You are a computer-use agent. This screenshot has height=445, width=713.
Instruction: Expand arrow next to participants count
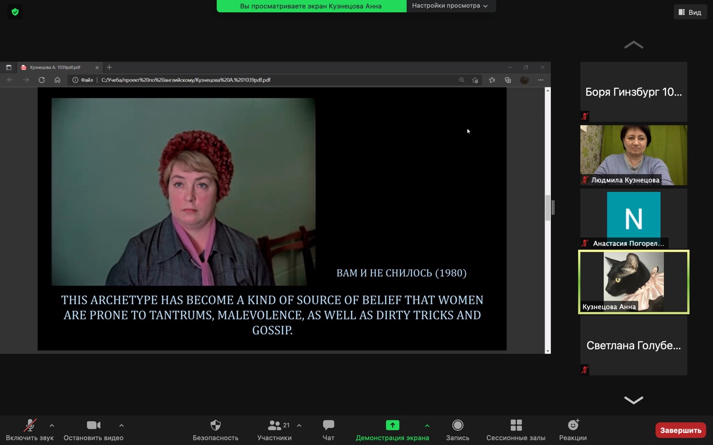click(x=299, y=425)
